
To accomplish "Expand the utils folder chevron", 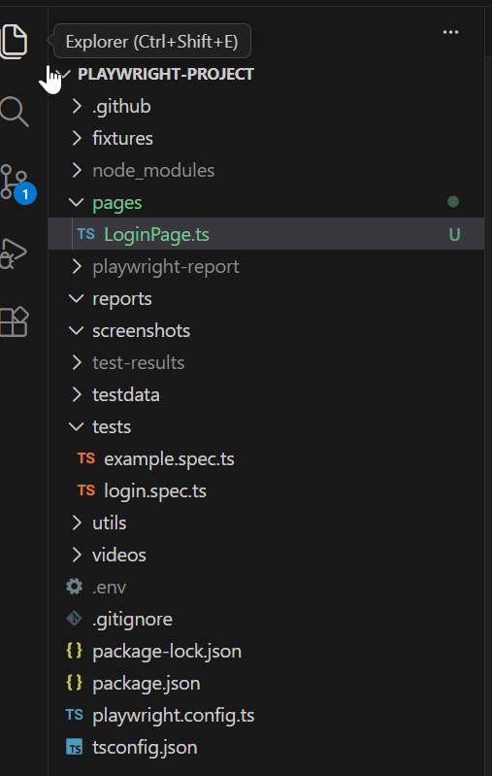I will coord(77,523).
